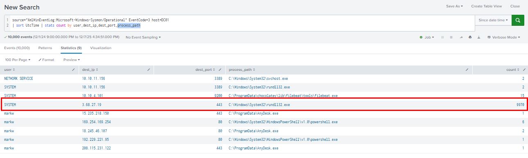This screenshot has width=528, height=158.
Task: Open the Save As menu
Action: [x=454, y=6]
